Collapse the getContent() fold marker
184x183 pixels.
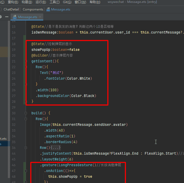(x=26, y=61)
